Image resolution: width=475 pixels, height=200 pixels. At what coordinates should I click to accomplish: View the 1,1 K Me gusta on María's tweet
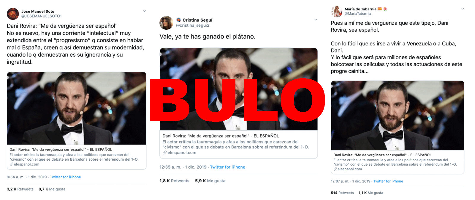(x=371, y=193)
